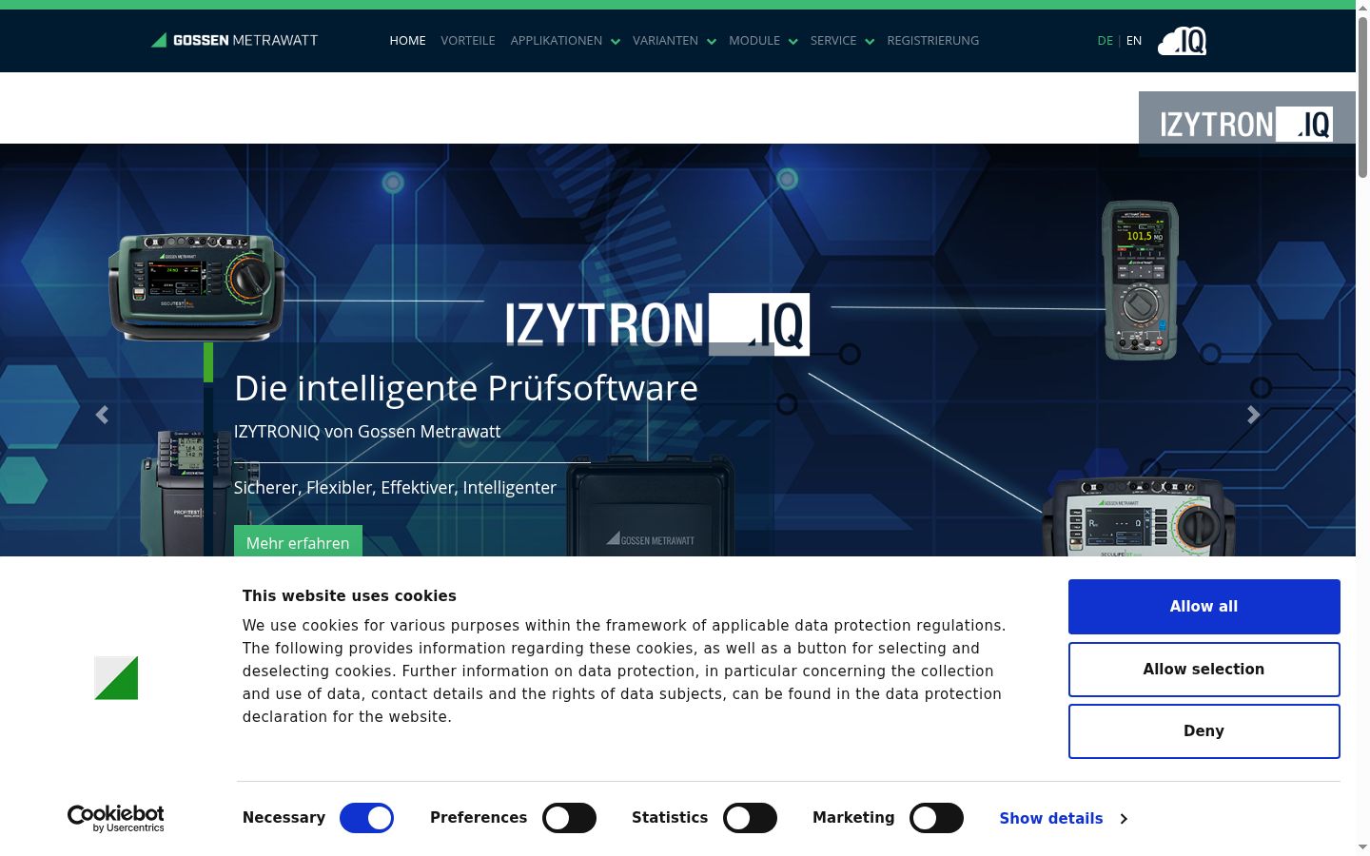Open the cloud IQ icon in navbar

tap(1182, 41)
